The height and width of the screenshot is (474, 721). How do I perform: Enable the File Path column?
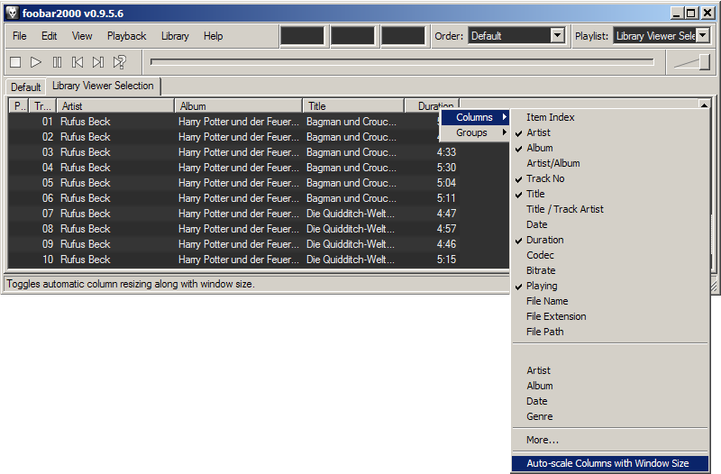[x=610, y=332]
